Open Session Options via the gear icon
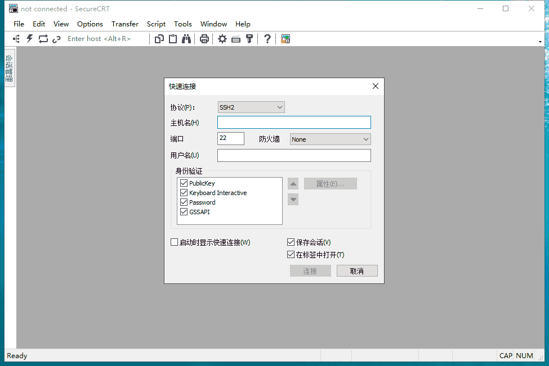The width and height of the screenshot is (549, 366). (222, 38)
